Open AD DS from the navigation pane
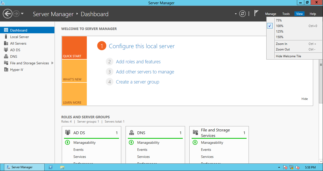The width and height of the screenshot is (323, 171). point(15,50)
